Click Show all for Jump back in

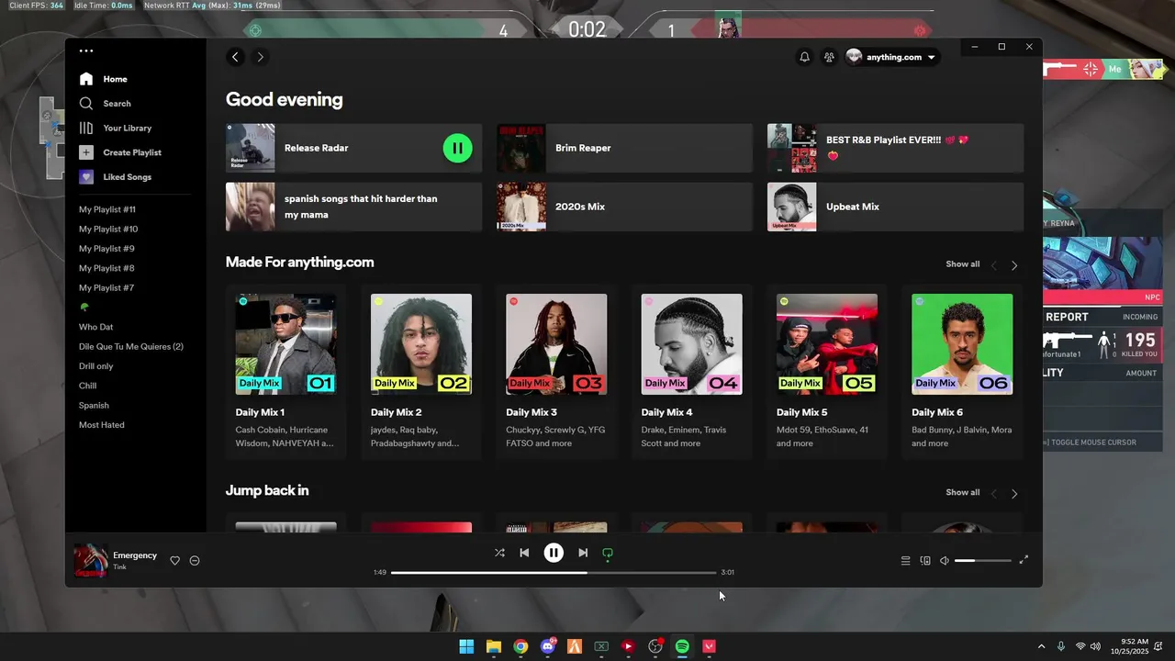coord(962,493)
